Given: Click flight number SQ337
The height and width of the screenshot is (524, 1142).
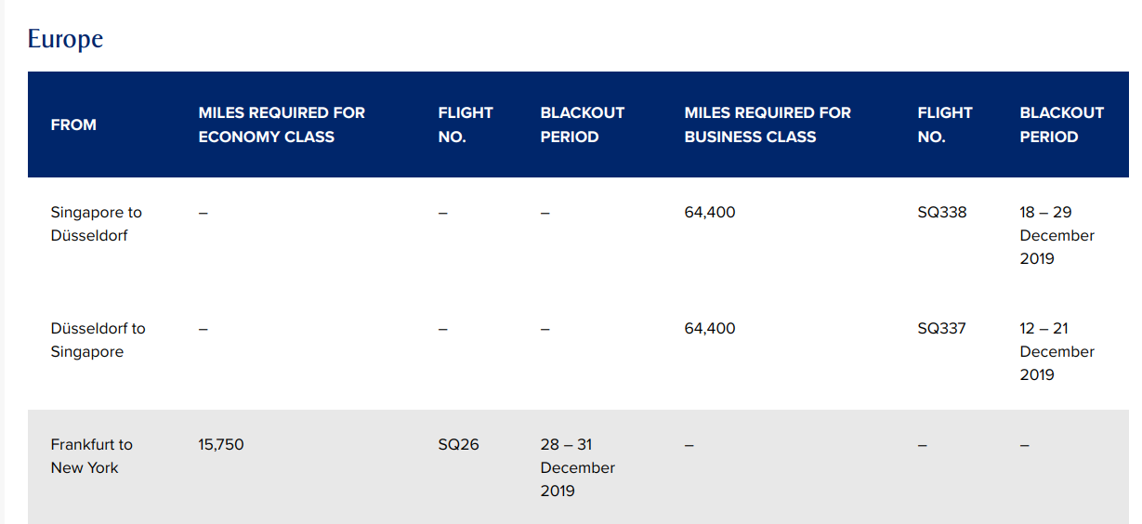Looking at the screenshot, I should 941,329.
